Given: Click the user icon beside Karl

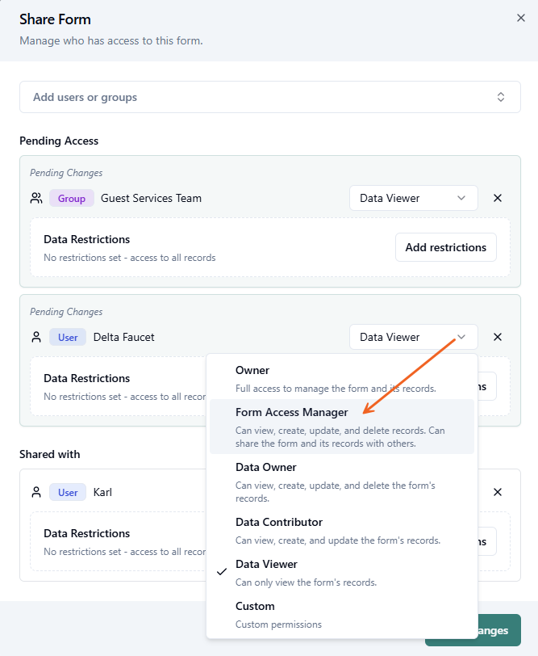Looking at the screenshot, I should [36, 492].
